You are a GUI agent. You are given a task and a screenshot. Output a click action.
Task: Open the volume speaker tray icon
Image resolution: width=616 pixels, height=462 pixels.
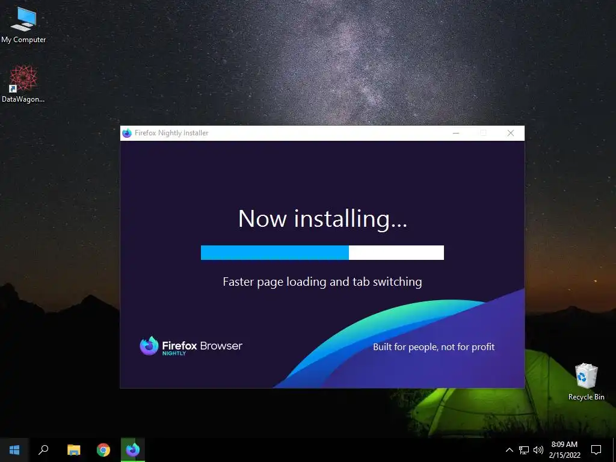pos(538,450)
